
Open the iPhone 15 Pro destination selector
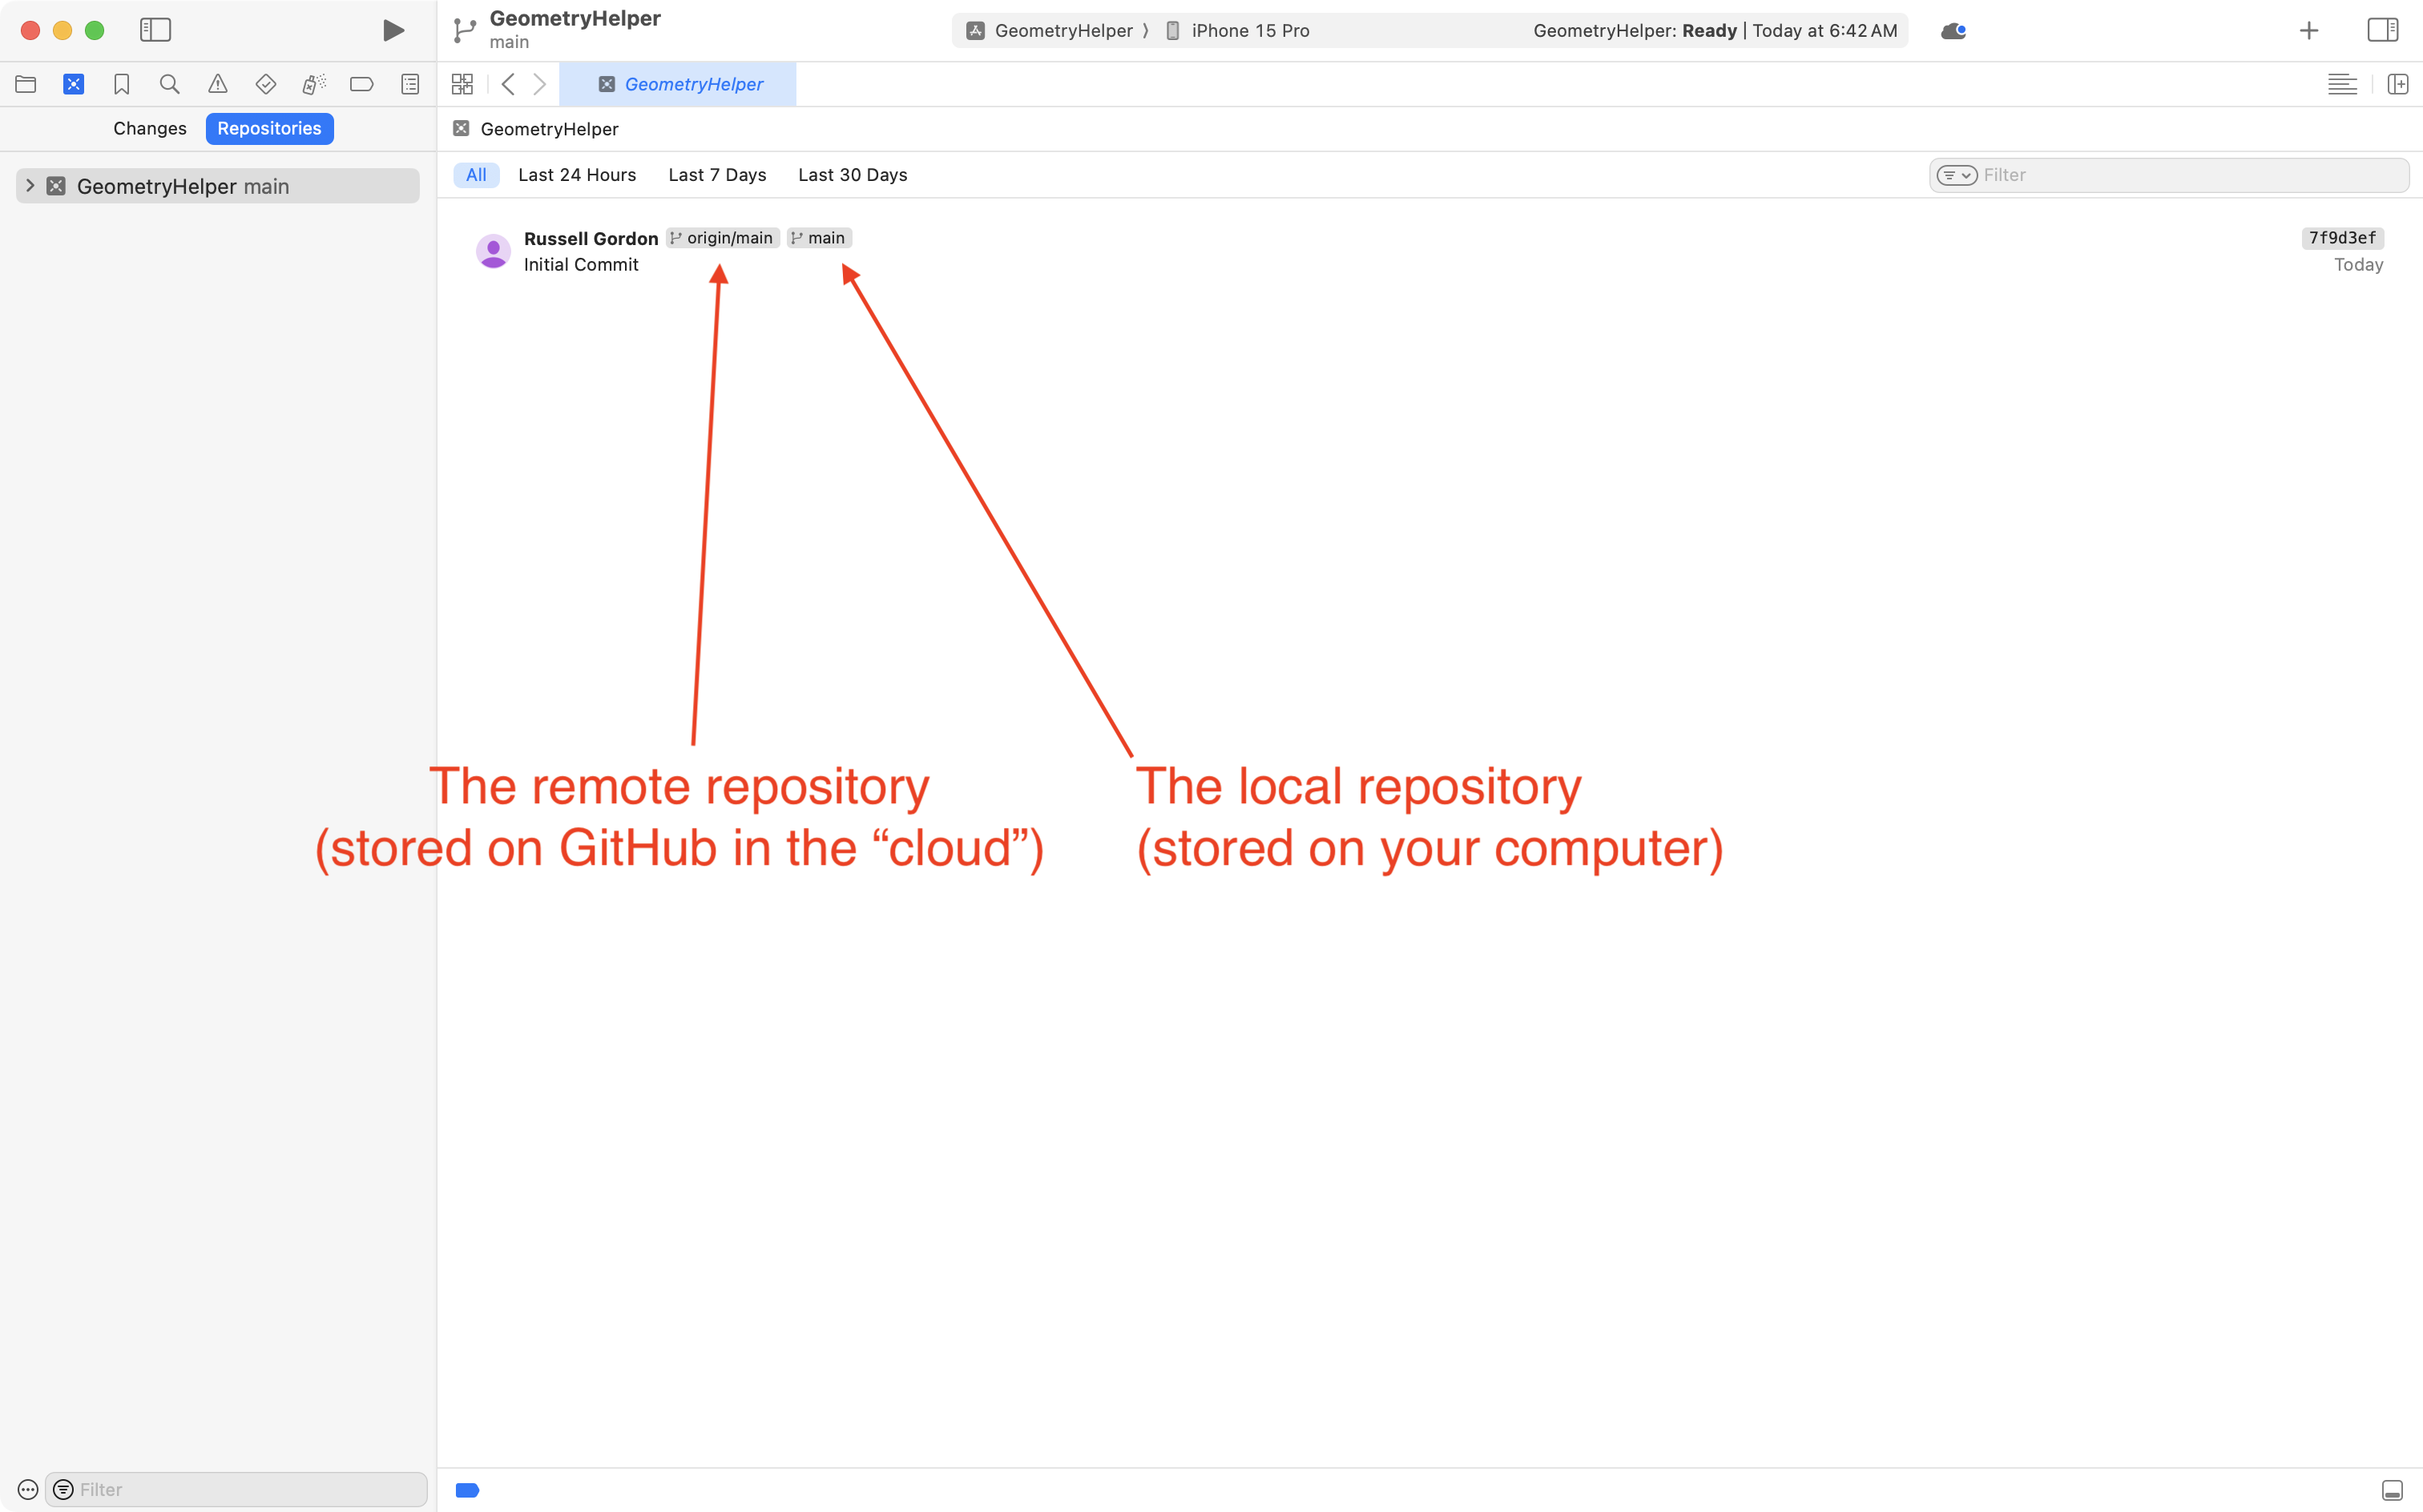pyautogui.click(x=1249, y=30)
